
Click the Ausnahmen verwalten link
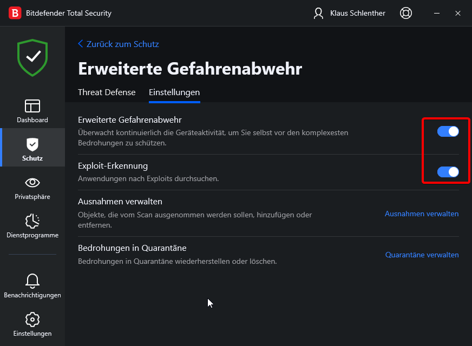[421, 214]
